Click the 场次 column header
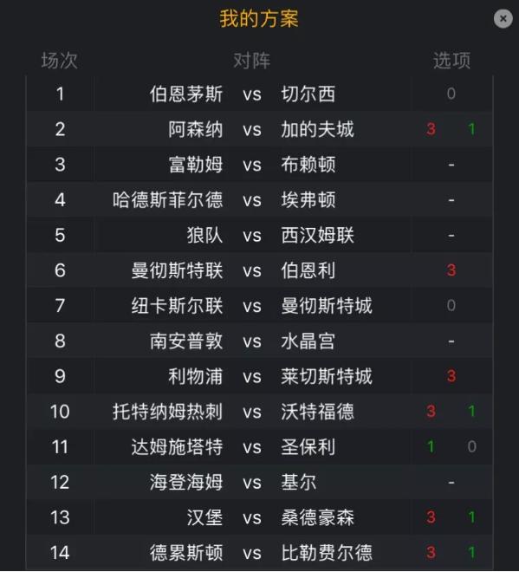 tap(60, 60)
